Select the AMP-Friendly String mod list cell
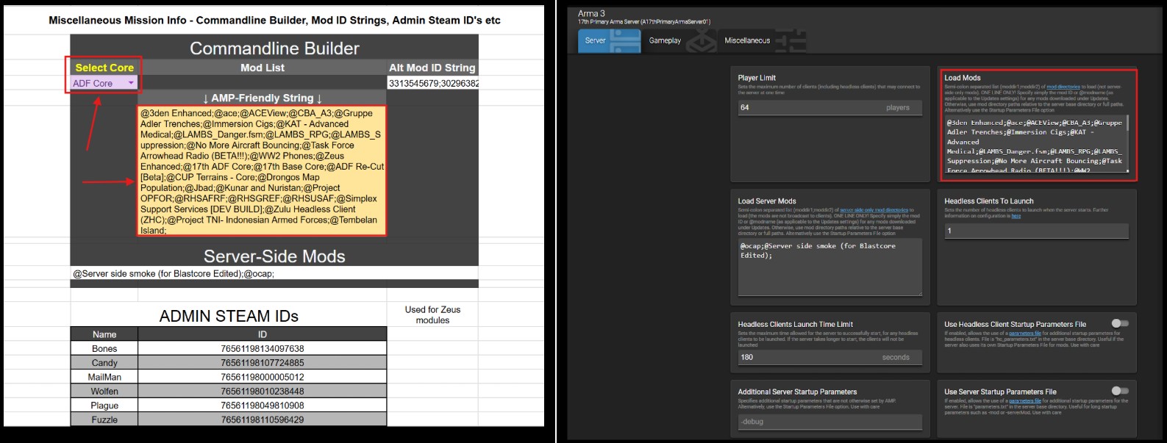The width and height of the screenshot is (1167, 443). 262,171
